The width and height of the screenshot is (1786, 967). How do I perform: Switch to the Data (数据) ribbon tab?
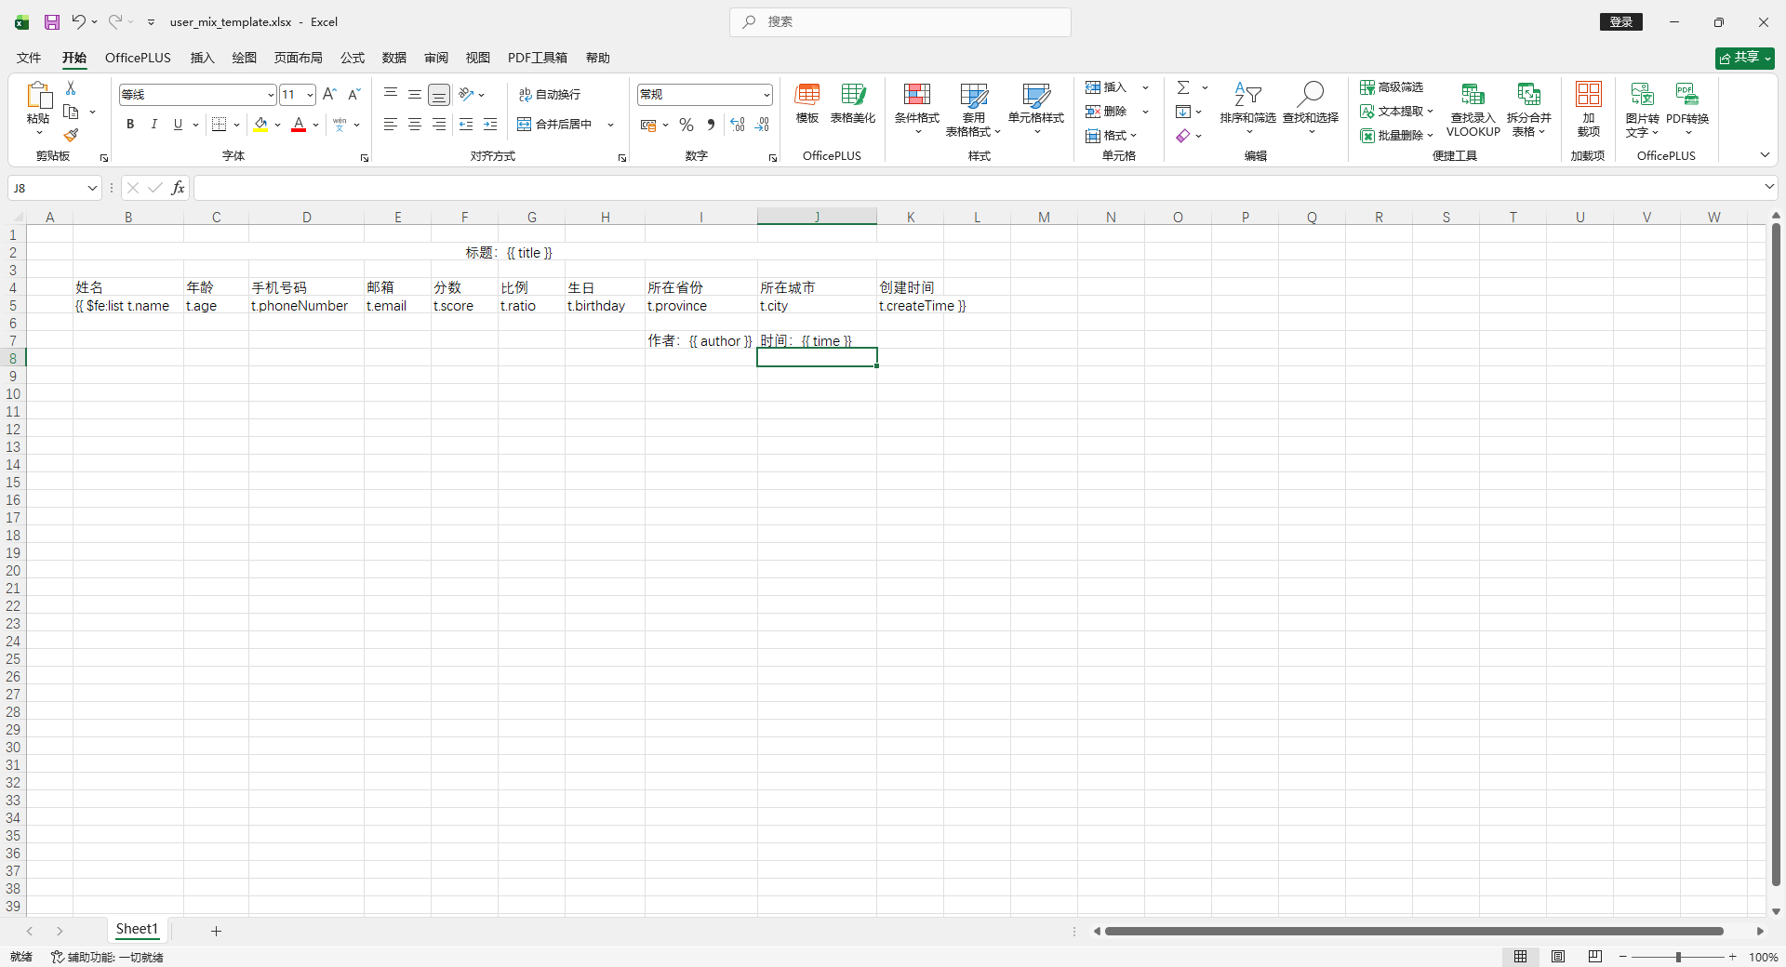pos(393,58)
